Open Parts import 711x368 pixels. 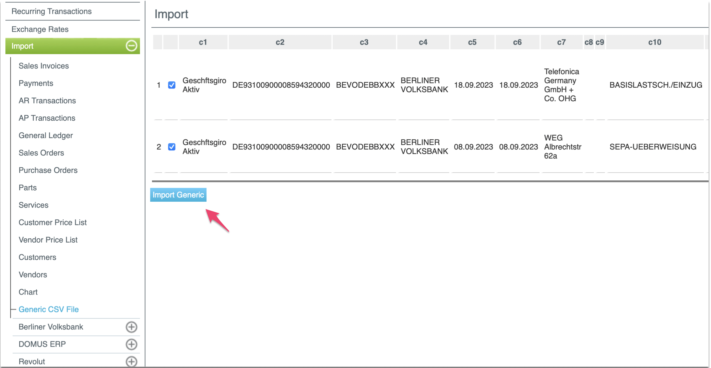coord(28,188)
